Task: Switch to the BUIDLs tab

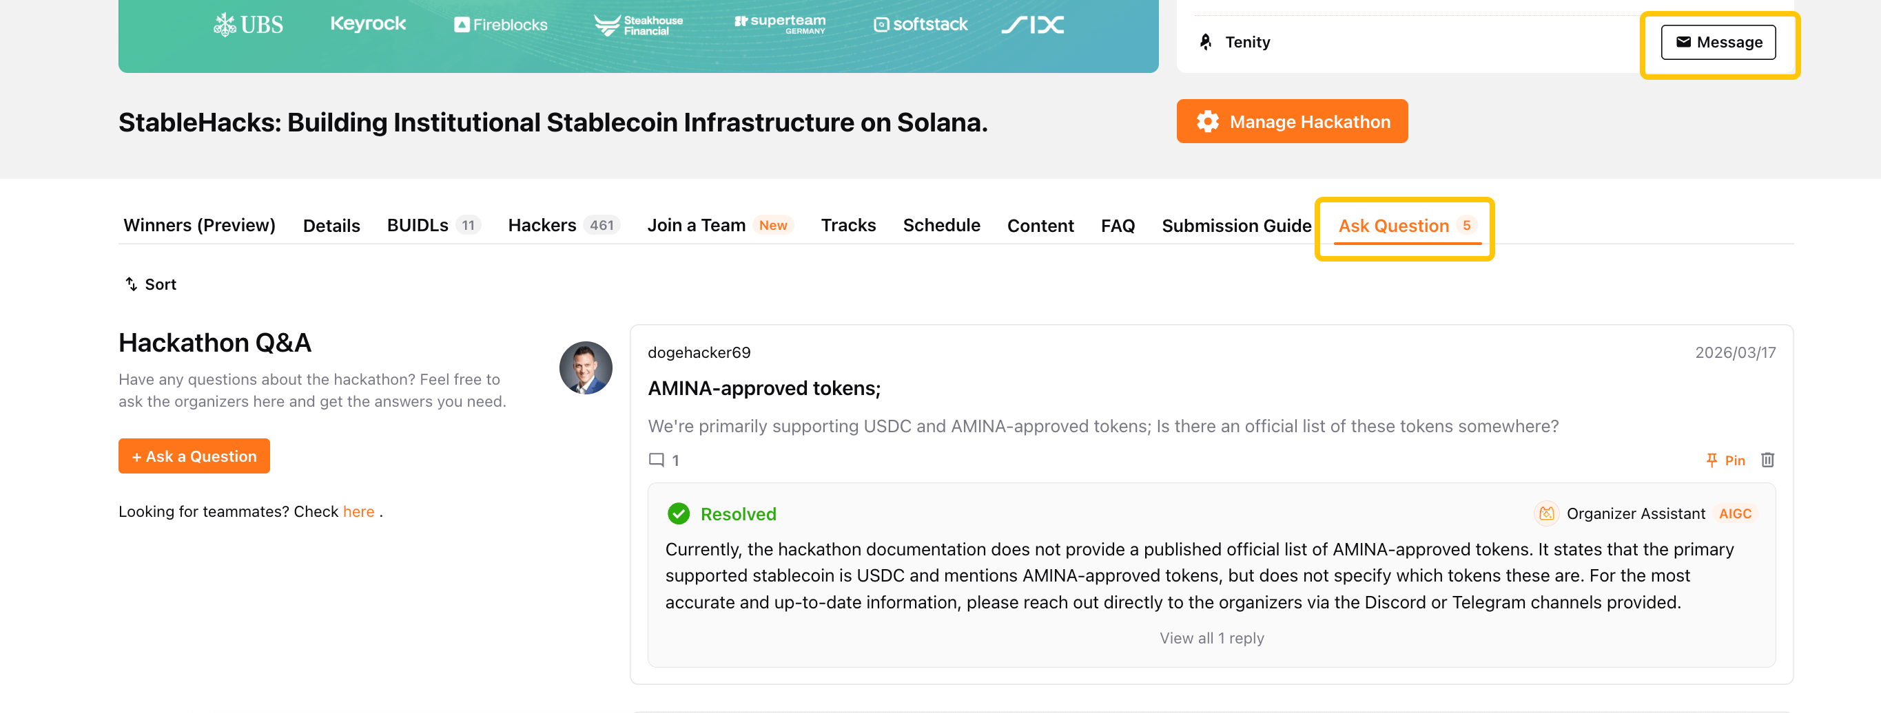Action: coord(418,225)
